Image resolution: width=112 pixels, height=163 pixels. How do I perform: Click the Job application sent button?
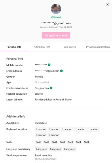tap(56, 35)
